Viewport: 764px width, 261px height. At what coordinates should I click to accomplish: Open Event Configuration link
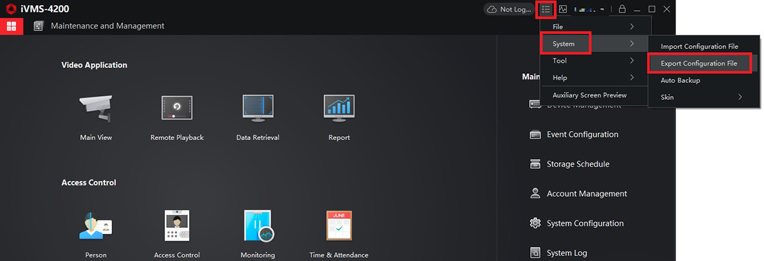[583, 134]
